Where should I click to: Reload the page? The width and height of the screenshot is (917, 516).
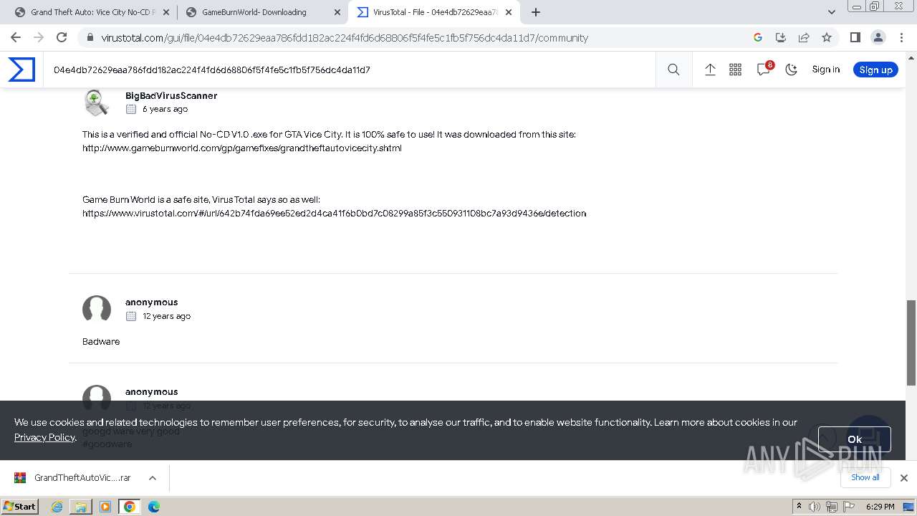pyautogui.click(x=62, y=37)
